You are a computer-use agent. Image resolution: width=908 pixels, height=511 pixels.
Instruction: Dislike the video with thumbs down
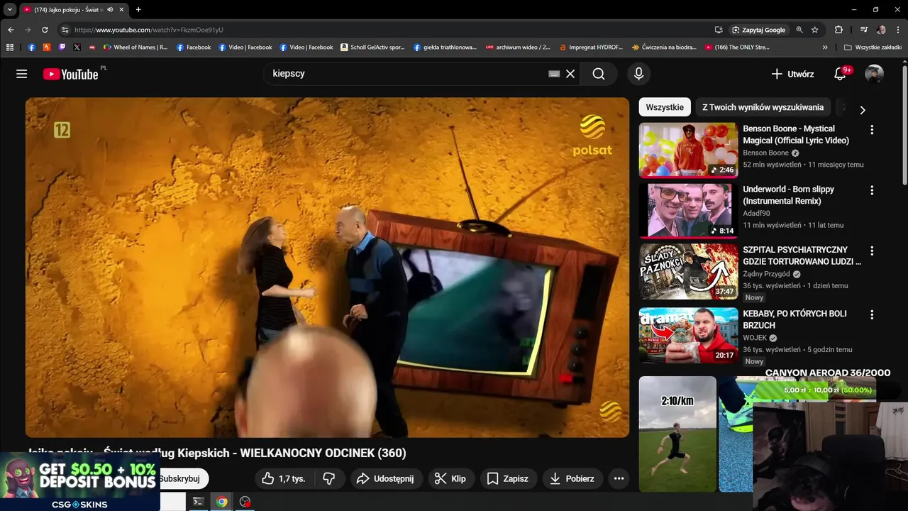(328, 478)
